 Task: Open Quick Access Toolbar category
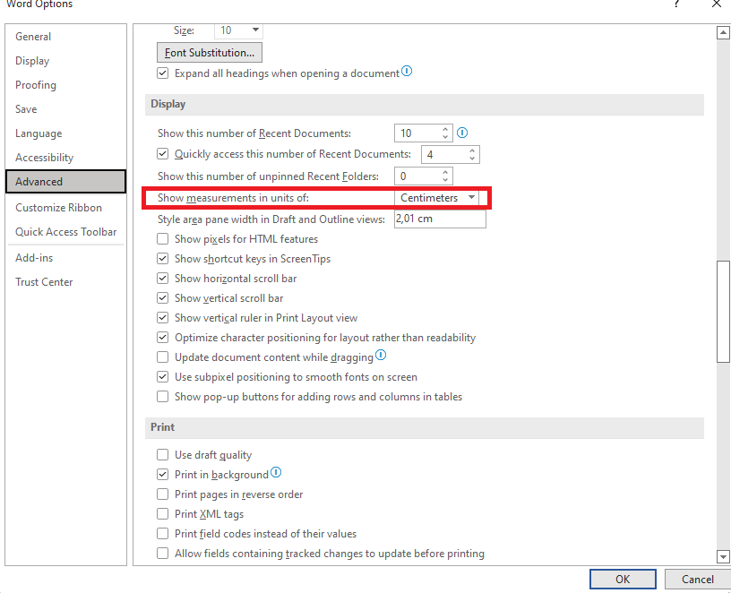click(65, 232)
